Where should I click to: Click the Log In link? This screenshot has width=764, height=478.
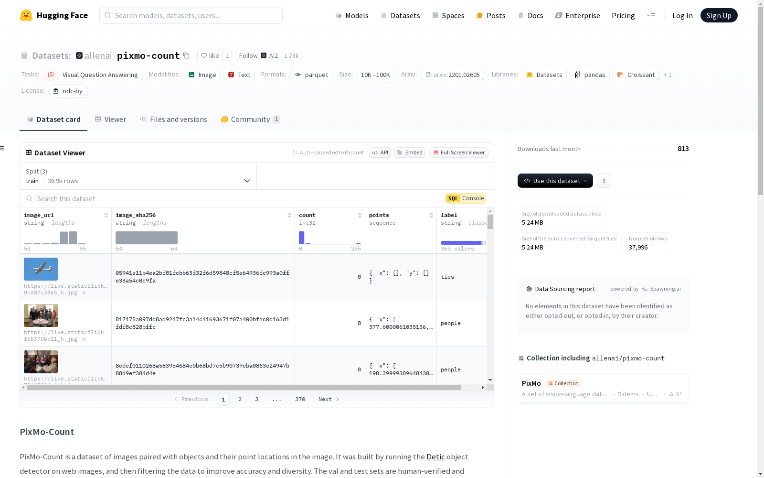[682, 16]
